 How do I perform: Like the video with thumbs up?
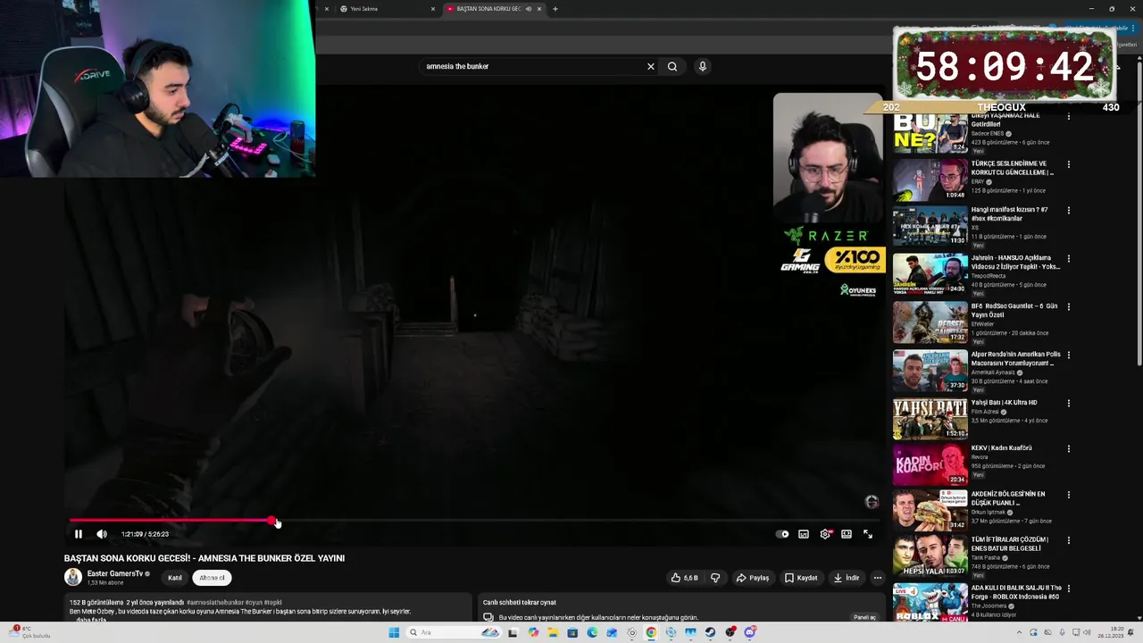685,578
